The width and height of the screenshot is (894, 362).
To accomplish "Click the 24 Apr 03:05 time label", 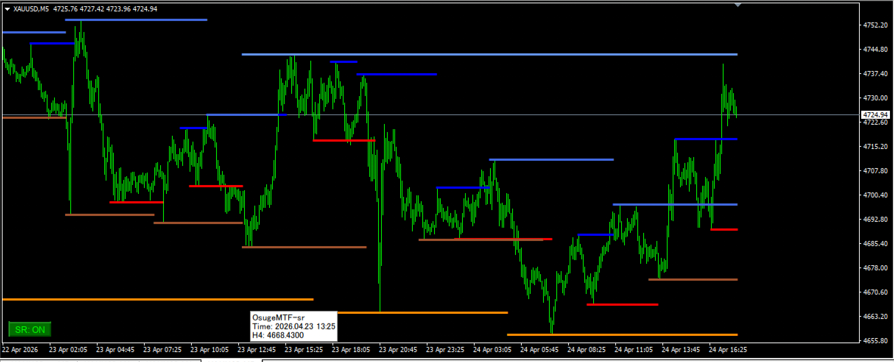I will [492, 349].
